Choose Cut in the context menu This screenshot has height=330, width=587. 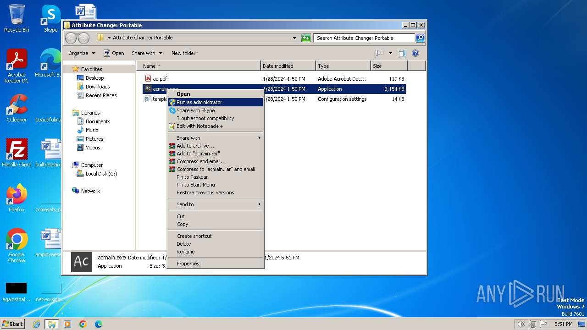click(x=216, y=216)
